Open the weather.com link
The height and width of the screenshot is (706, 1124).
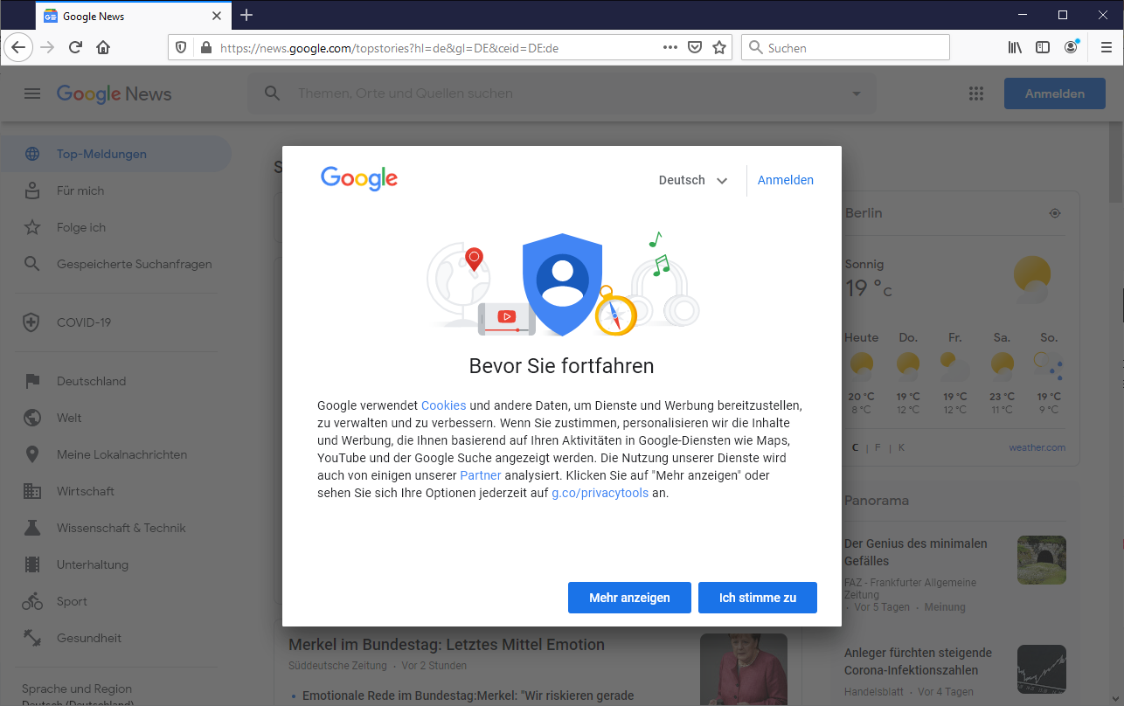(1037, 447)
